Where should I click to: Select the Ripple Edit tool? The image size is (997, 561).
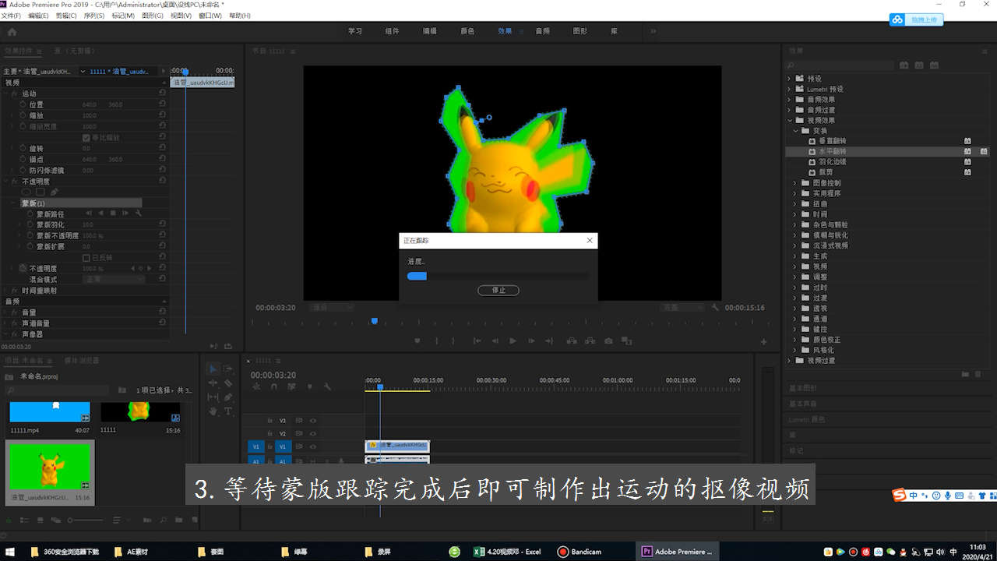point(213,383)
